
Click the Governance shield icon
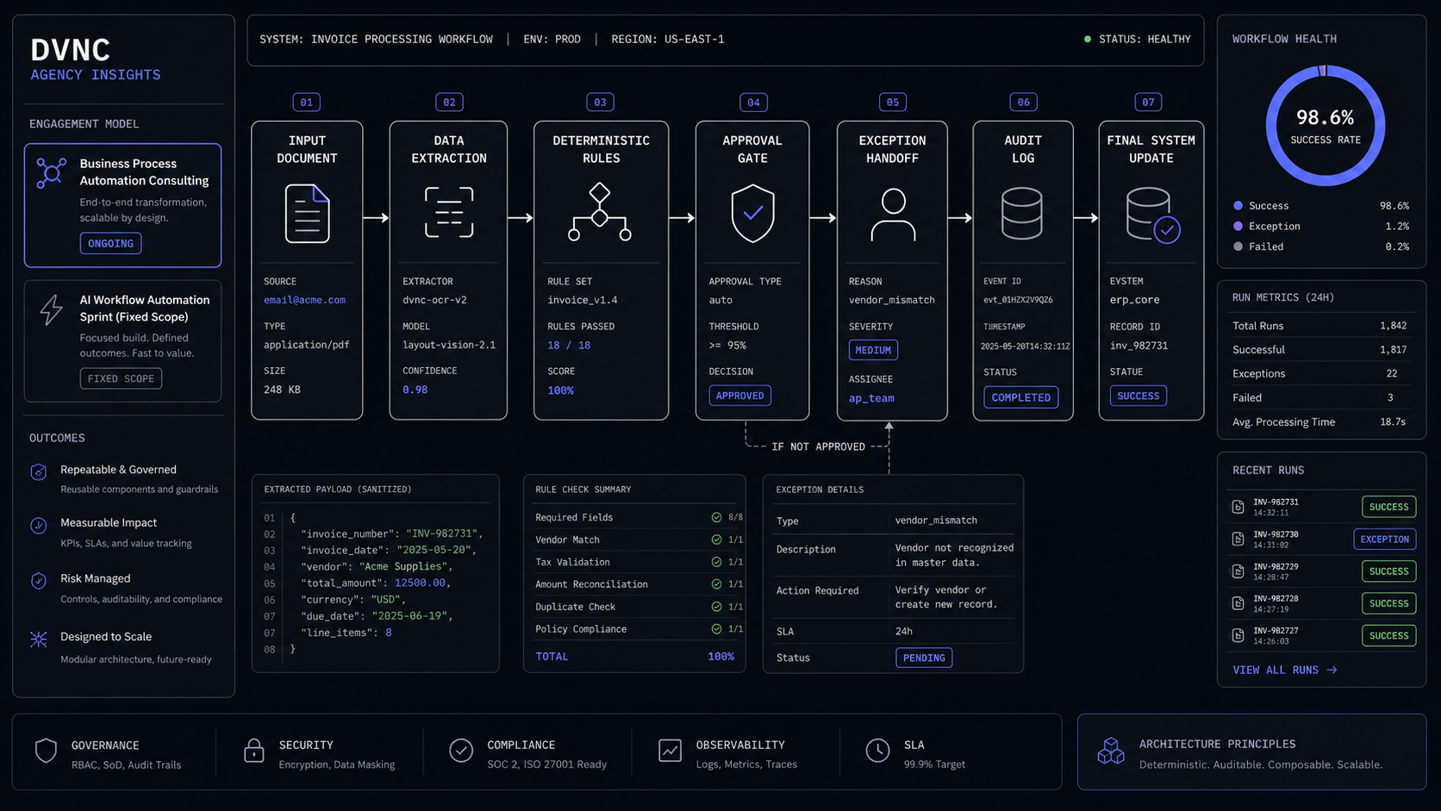point(46,751)
